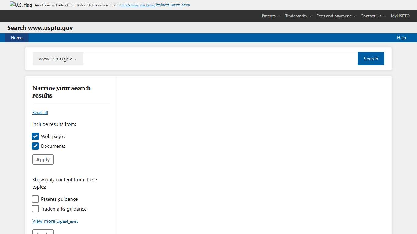Image resolution: width=417 pixels, height=234 pixels.
Task: Expand the Fees and payment menu
Action: 335,16
